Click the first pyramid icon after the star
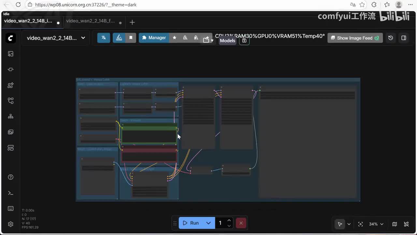 click(x=185, y=38)
